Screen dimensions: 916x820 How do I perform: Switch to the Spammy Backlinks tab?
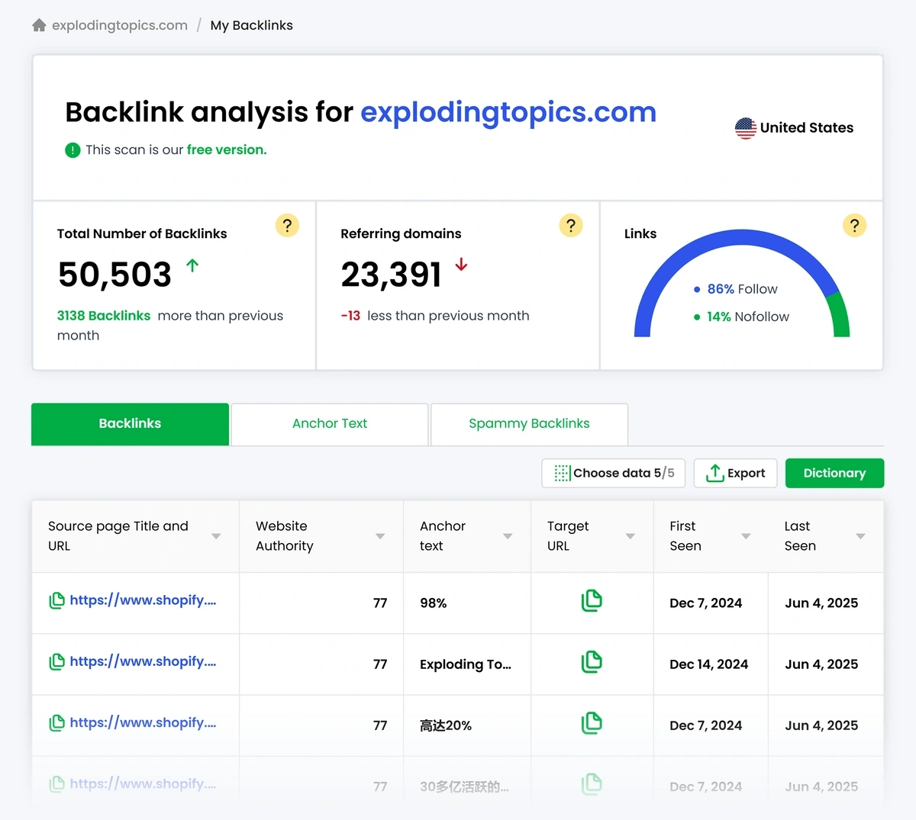530,424
